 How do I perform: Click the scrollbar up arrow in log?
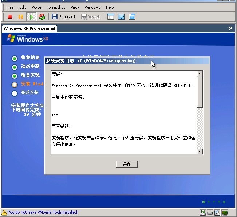pos(200,74)
